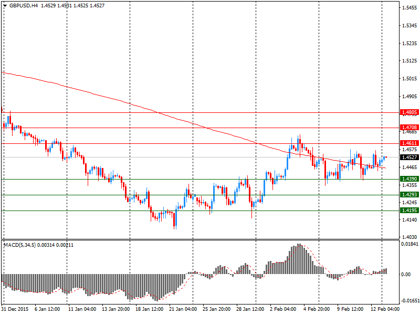
Task: Click the 1.4030 price scale value
Action: click(x=410, y=237)
